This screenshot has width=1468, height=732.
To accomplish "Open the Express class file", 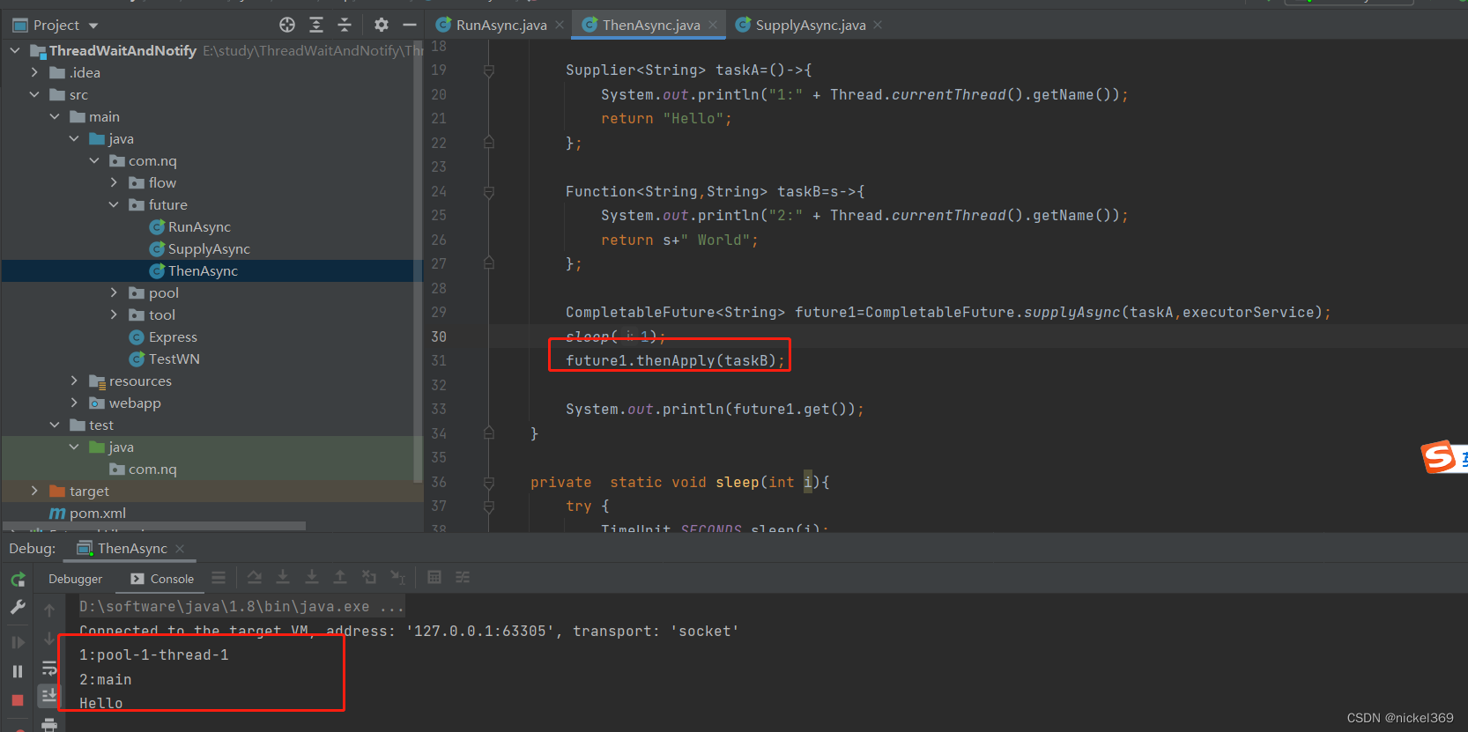I will (173, 337).
